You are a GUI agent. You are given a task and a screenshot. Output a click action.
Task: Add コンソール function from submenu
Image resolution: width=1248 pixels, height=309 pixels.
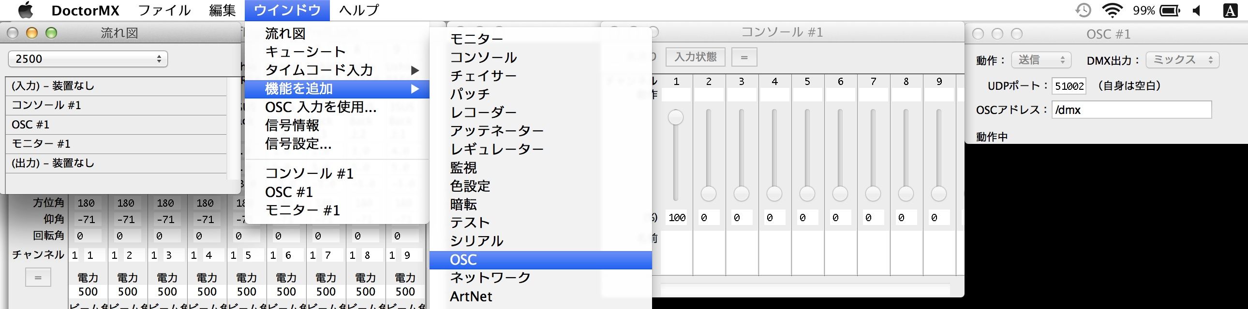coord(541,57)
